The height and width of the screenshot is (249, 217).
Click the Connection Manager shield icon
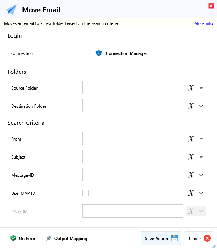point(99,53)
